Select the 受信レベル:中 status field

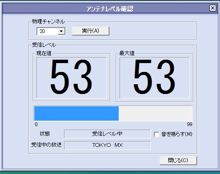click(x=107, y=134)
